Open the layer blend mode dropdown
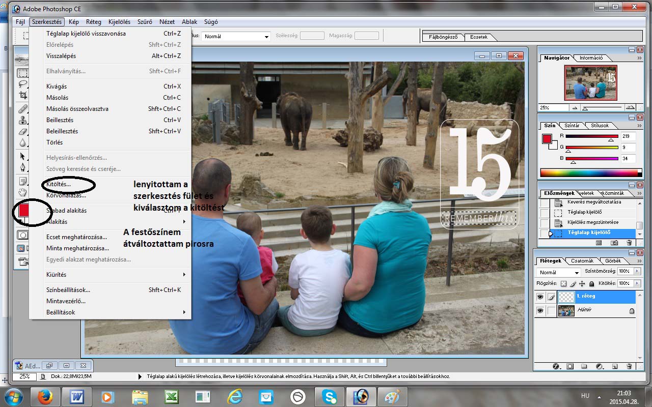This screenshot has width=652, height=407. point(559,272)
